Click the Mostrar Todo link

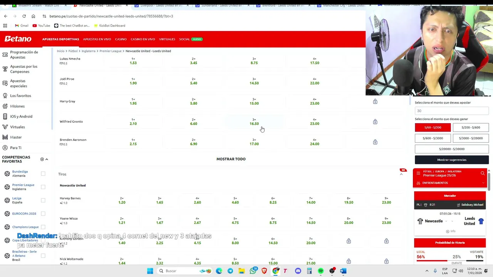[x=231, y=159]
